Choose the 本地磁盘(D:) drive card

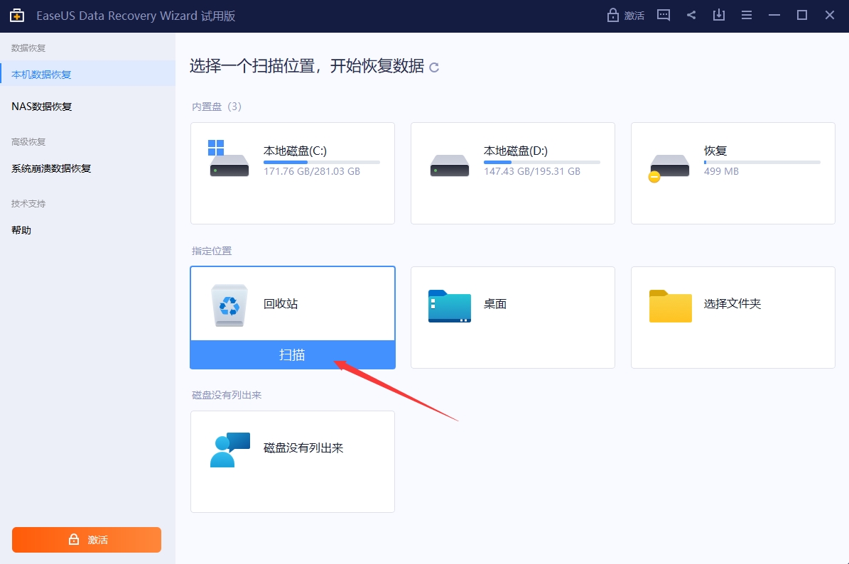point(512,173)
